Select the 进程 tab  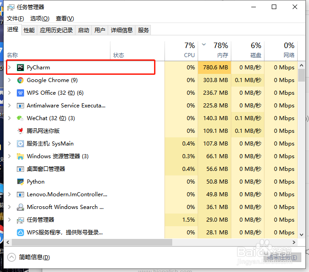coord(13,29)
